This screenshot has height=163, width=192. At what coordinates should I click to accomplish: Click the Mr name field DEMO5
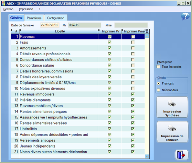click(x=85, y=25)
